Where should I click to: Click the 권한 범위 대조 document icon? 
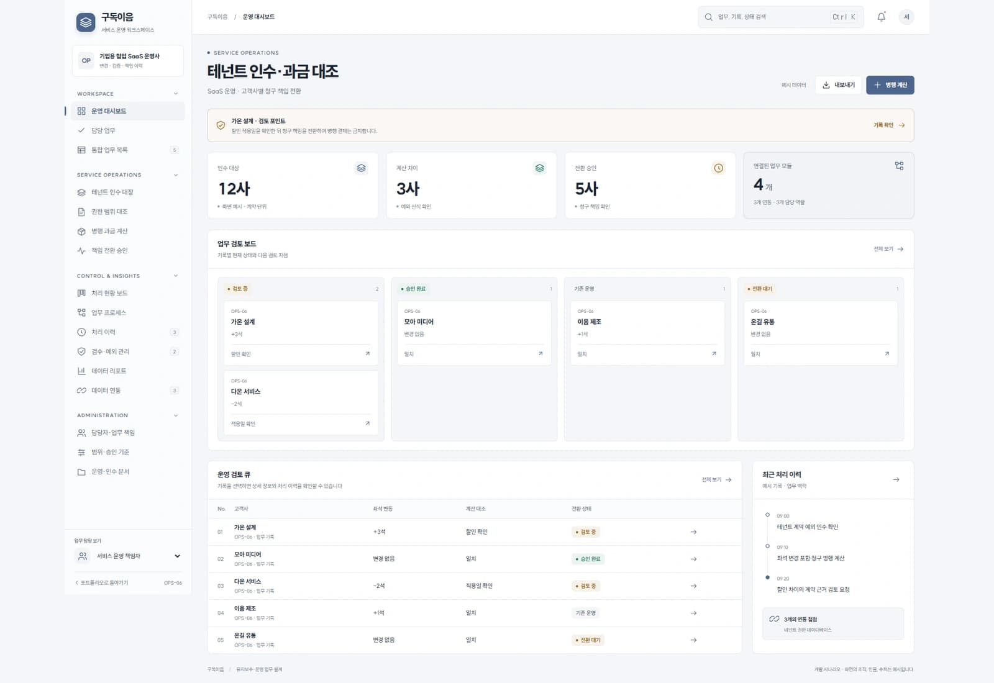(x=81, y=212)
